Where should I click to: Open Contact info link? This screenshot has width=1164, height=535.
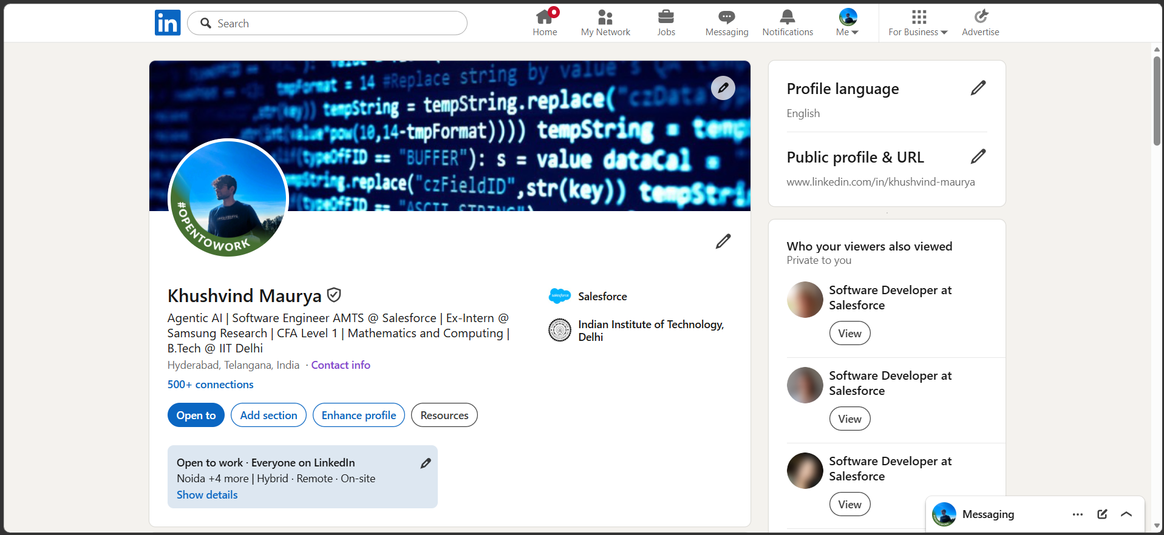click(341, 365)
